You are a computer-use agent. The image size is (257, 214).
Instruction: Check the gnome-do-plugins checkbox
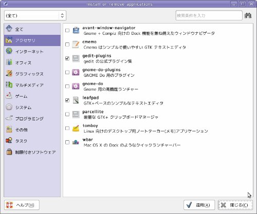tap(67, 72)
